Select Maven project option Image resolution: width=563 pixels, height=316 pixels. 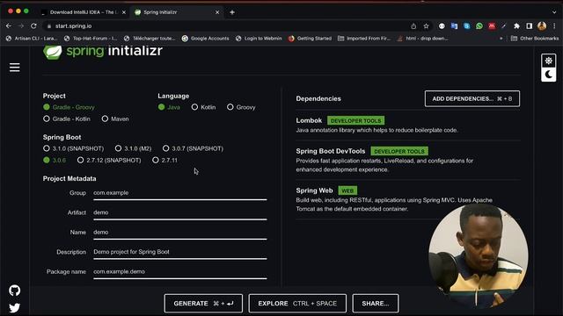[115, 118]
